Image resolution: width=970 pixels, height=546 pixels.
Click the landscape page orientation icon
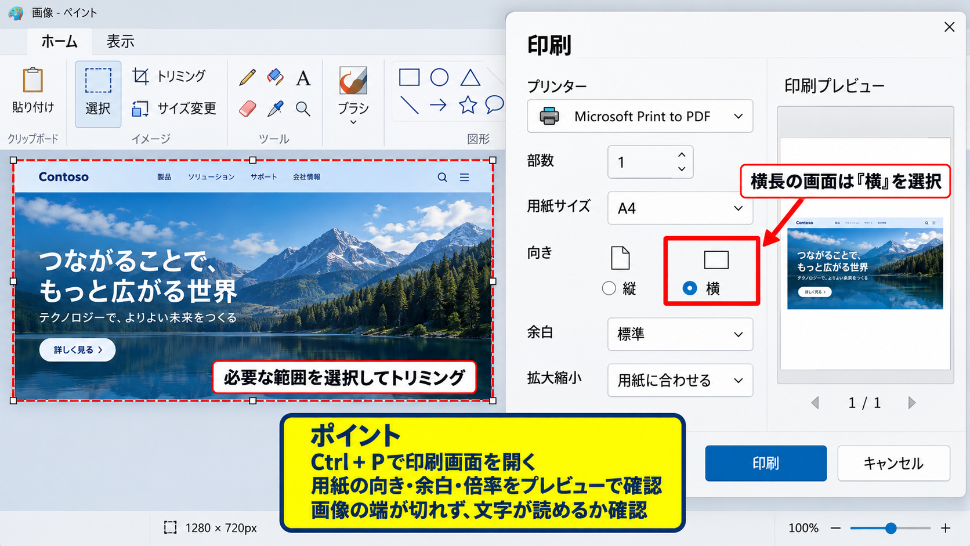tap(716, 260)
